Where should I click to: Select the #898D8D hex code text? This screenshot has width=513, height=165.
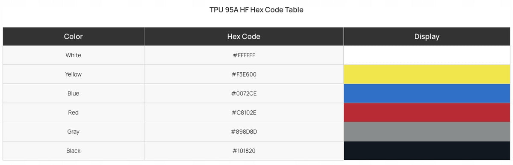pyautogui.click(x=244, y=132)
